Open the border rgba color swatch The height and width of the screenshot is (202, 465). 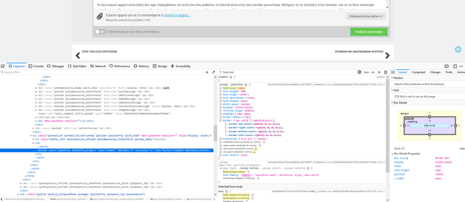[251, 120]
